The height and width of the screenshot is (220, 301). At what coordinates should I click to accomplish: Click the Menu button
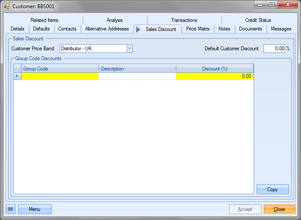point(34,209)
